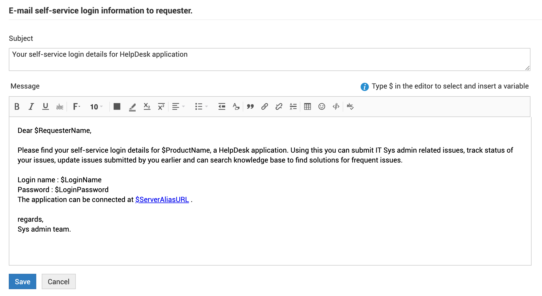
Task: Toggle italic formatting
Action: (x=31, y=107)
